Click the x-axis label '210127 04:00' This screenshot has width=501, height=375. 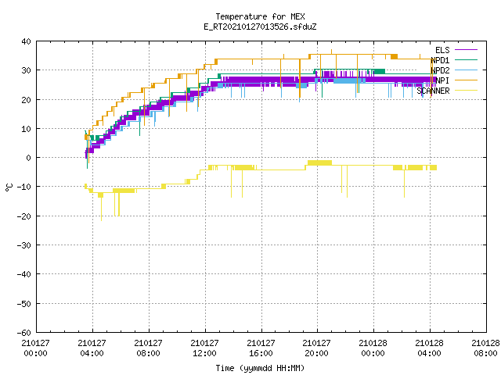pyautogui.click(x=92, y=348)
